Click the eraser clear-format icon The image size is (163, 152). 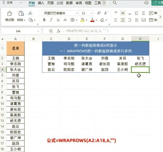pyautogui.click(x=102, y=20)
